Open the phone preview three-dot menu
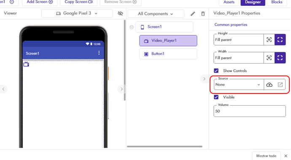 (x=99, y=53)
